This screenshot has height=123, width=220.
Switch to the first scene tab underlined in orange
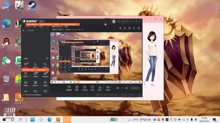[28, 27]
